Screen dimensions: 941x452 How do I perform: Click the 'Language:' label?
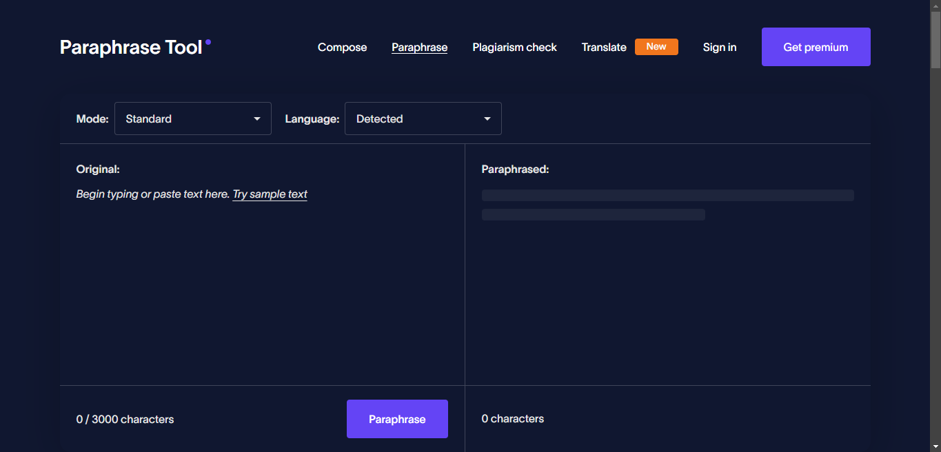point(312,119)
